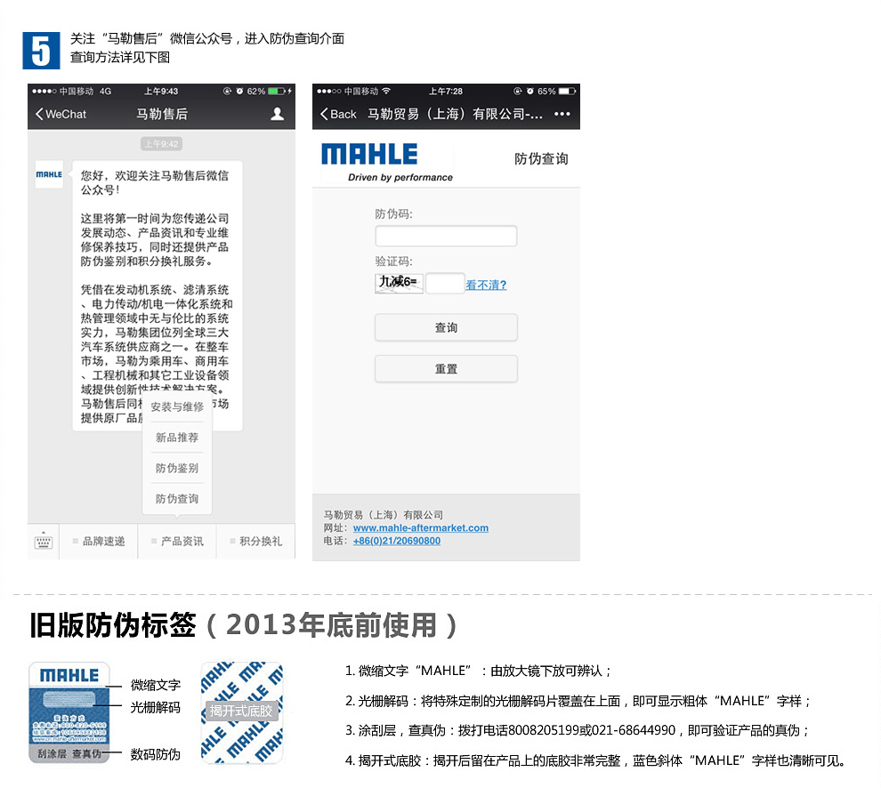The height and width of the screenshot is (788, 881).
Task: Click the 看不清? refresh captcha link
Action: 486,285
